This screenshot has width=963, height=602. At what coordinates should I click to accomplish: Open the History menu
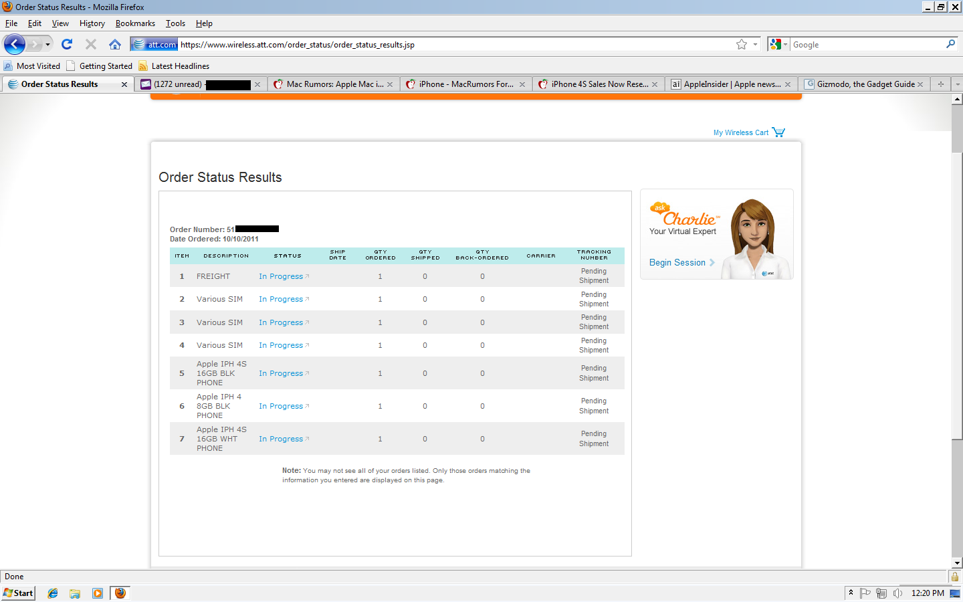coord(92,23)
